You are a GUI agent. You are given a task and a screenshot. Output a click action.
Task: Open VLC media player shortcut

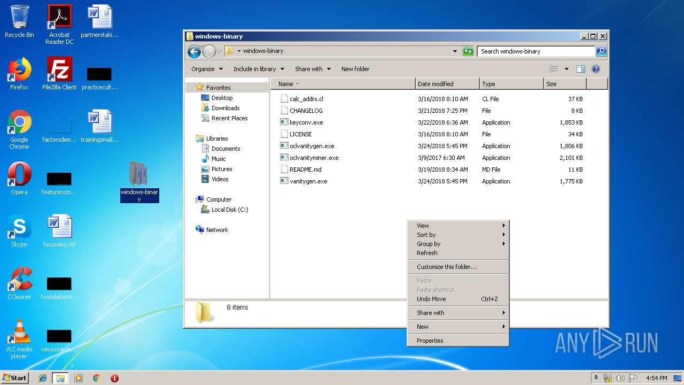pos(19,339)
